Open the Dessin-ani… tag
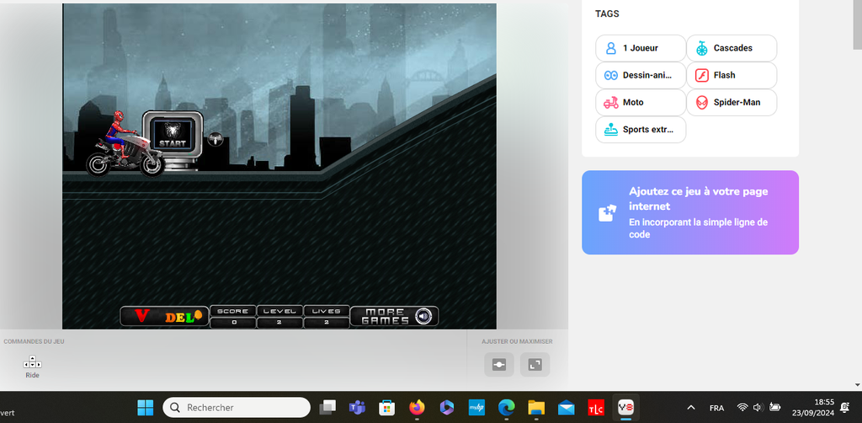This screenshot has width=862, height=423. [641, 75]
